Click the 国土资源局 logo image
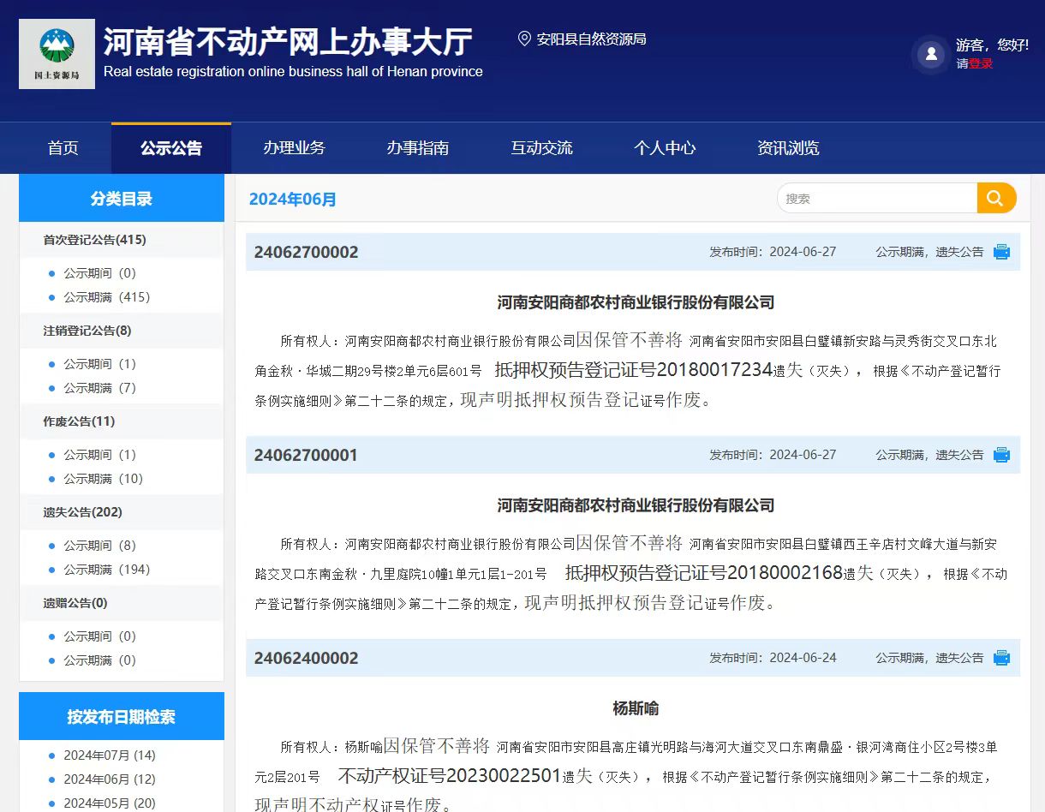The height and width of the screenshot is (812, 1045). pos(57,54)
